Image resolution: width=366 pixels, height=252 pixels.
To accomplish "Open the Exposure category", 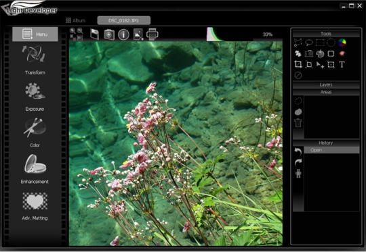I will 35,97.
